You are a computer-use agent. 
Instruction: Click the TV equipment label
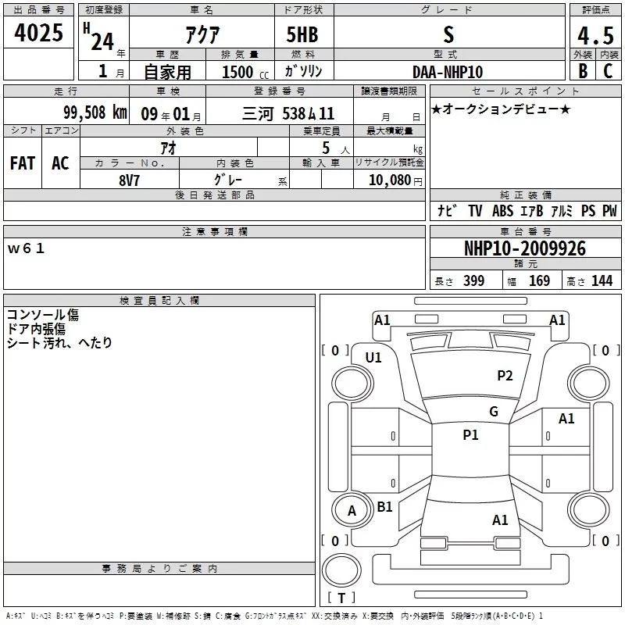(x=475, y=210)
